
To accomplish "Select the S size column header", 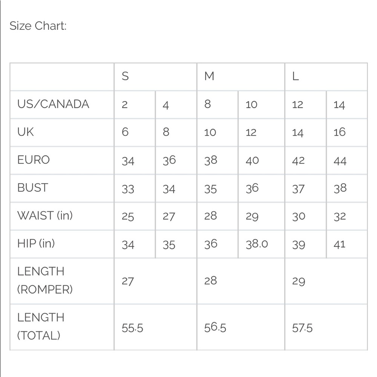I will click(155, 77).
